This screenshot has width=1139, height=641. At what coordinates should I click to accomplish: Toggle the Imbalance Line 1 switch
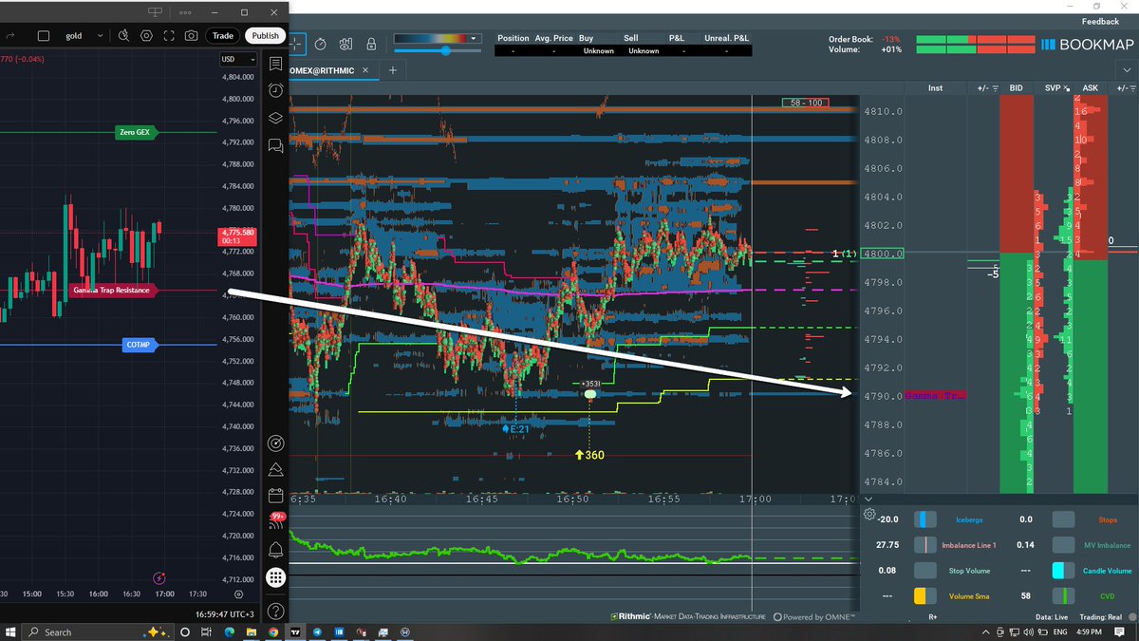coord(925,545)
